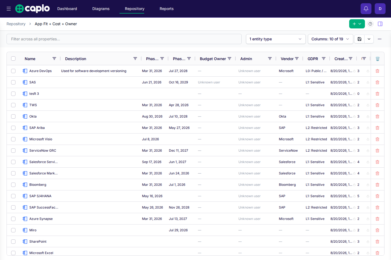391x260 pixels.
Task: Check the tesft 3 row checkbox
Action: coord(13,94)
